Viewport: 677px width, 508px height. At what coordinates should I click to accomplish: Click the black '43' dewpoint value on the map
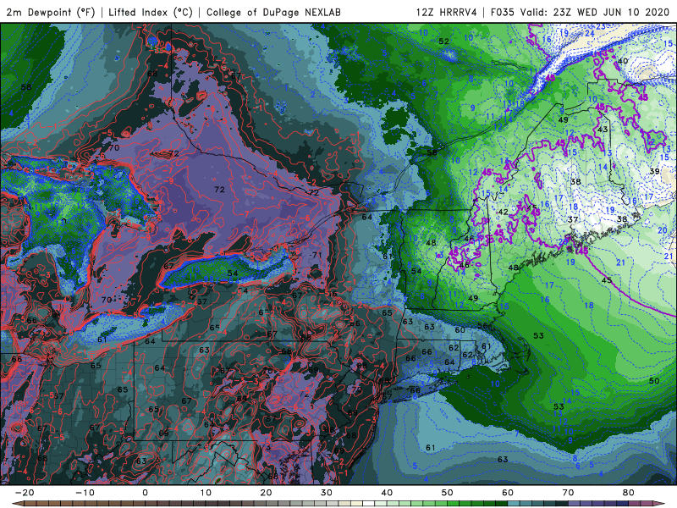[x=603, y=130]
